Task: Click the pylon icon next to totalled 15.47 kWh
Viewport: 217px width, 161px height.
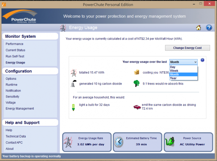Action: click(x=74, y=73)
